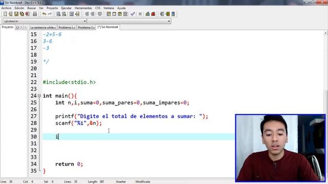Open the Ayuda menu

coord(121,8)
